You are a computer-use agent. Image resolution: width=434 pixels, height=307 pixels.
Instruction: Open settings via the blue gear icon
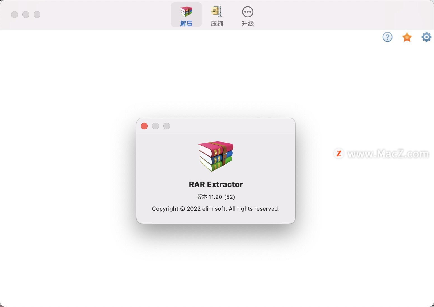426,37
